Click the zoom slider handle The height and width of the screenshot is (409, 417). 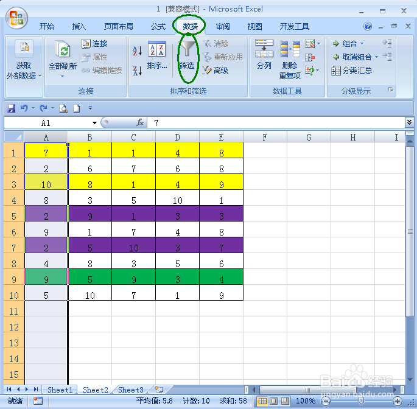point(361,400)
